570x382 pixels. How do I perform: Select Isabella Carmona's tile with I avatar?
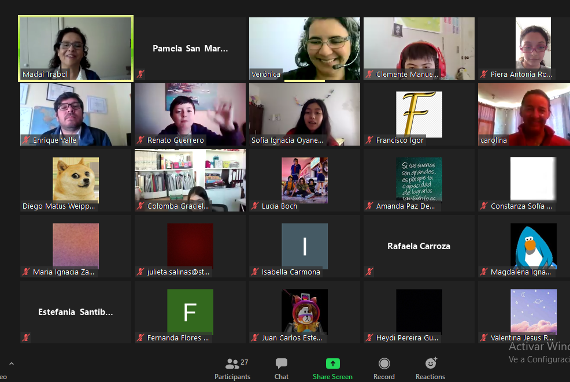point(304,246)
